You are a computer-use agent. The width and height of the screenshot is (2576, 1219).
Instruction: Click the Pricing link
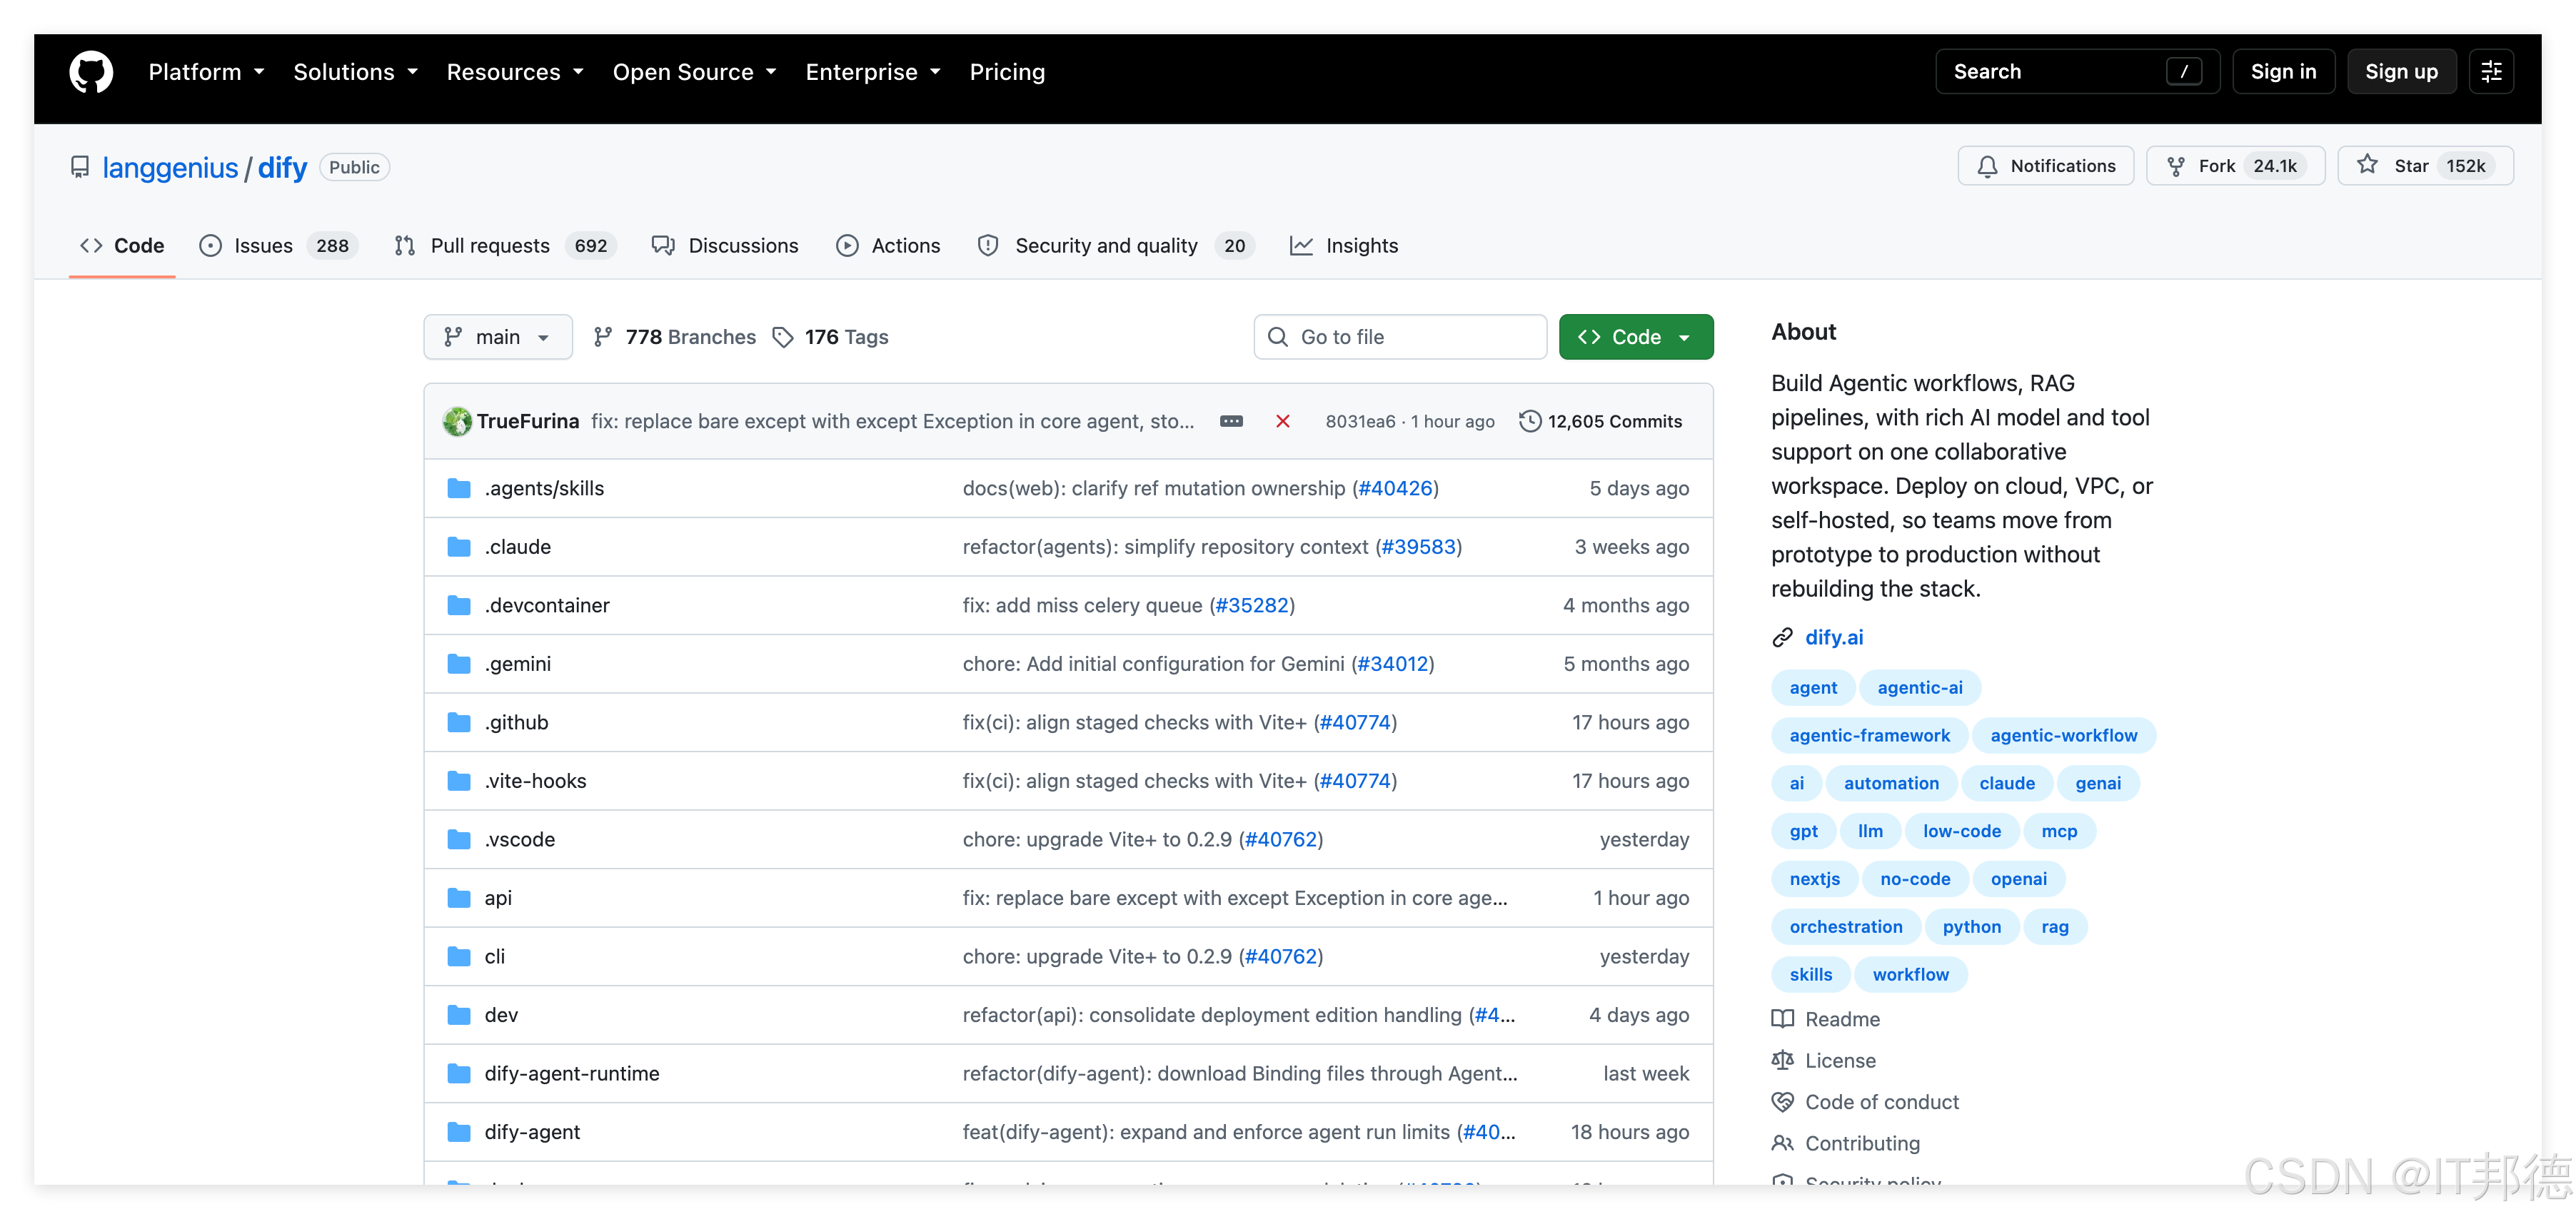[1007, 72]
